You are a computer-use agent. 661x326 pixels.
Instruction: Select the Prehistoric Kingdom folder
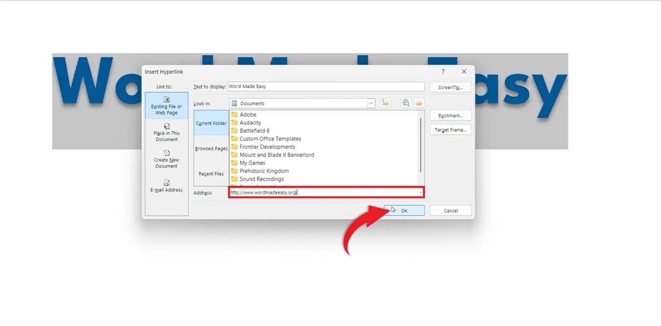tap(259, 171)
